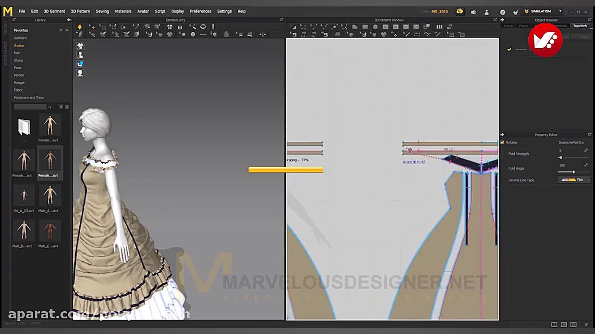Image resolution: width=595 pixels, height=334 pixels.
Task: Open the Garment library category
Action: tap(21, 38)
